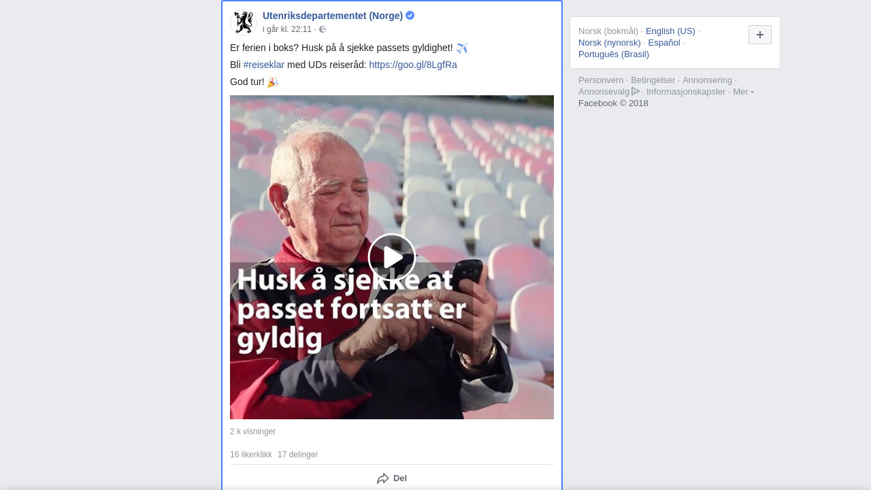Open the #reiseklar hashtag
Screen dimensions: 871x490
coord(264,65)
